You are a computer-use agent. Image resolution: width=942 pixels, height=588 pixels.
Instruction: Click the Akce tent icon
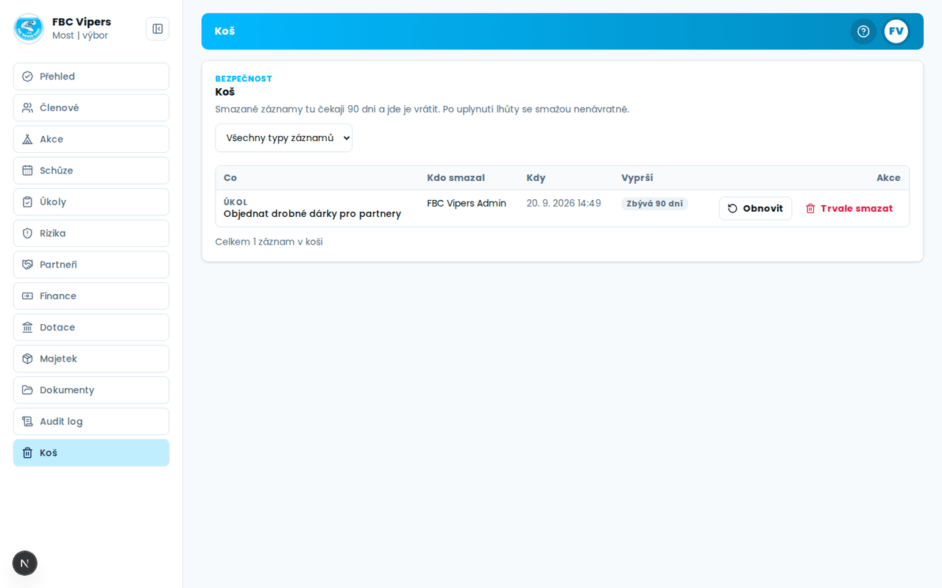[27, 140]
